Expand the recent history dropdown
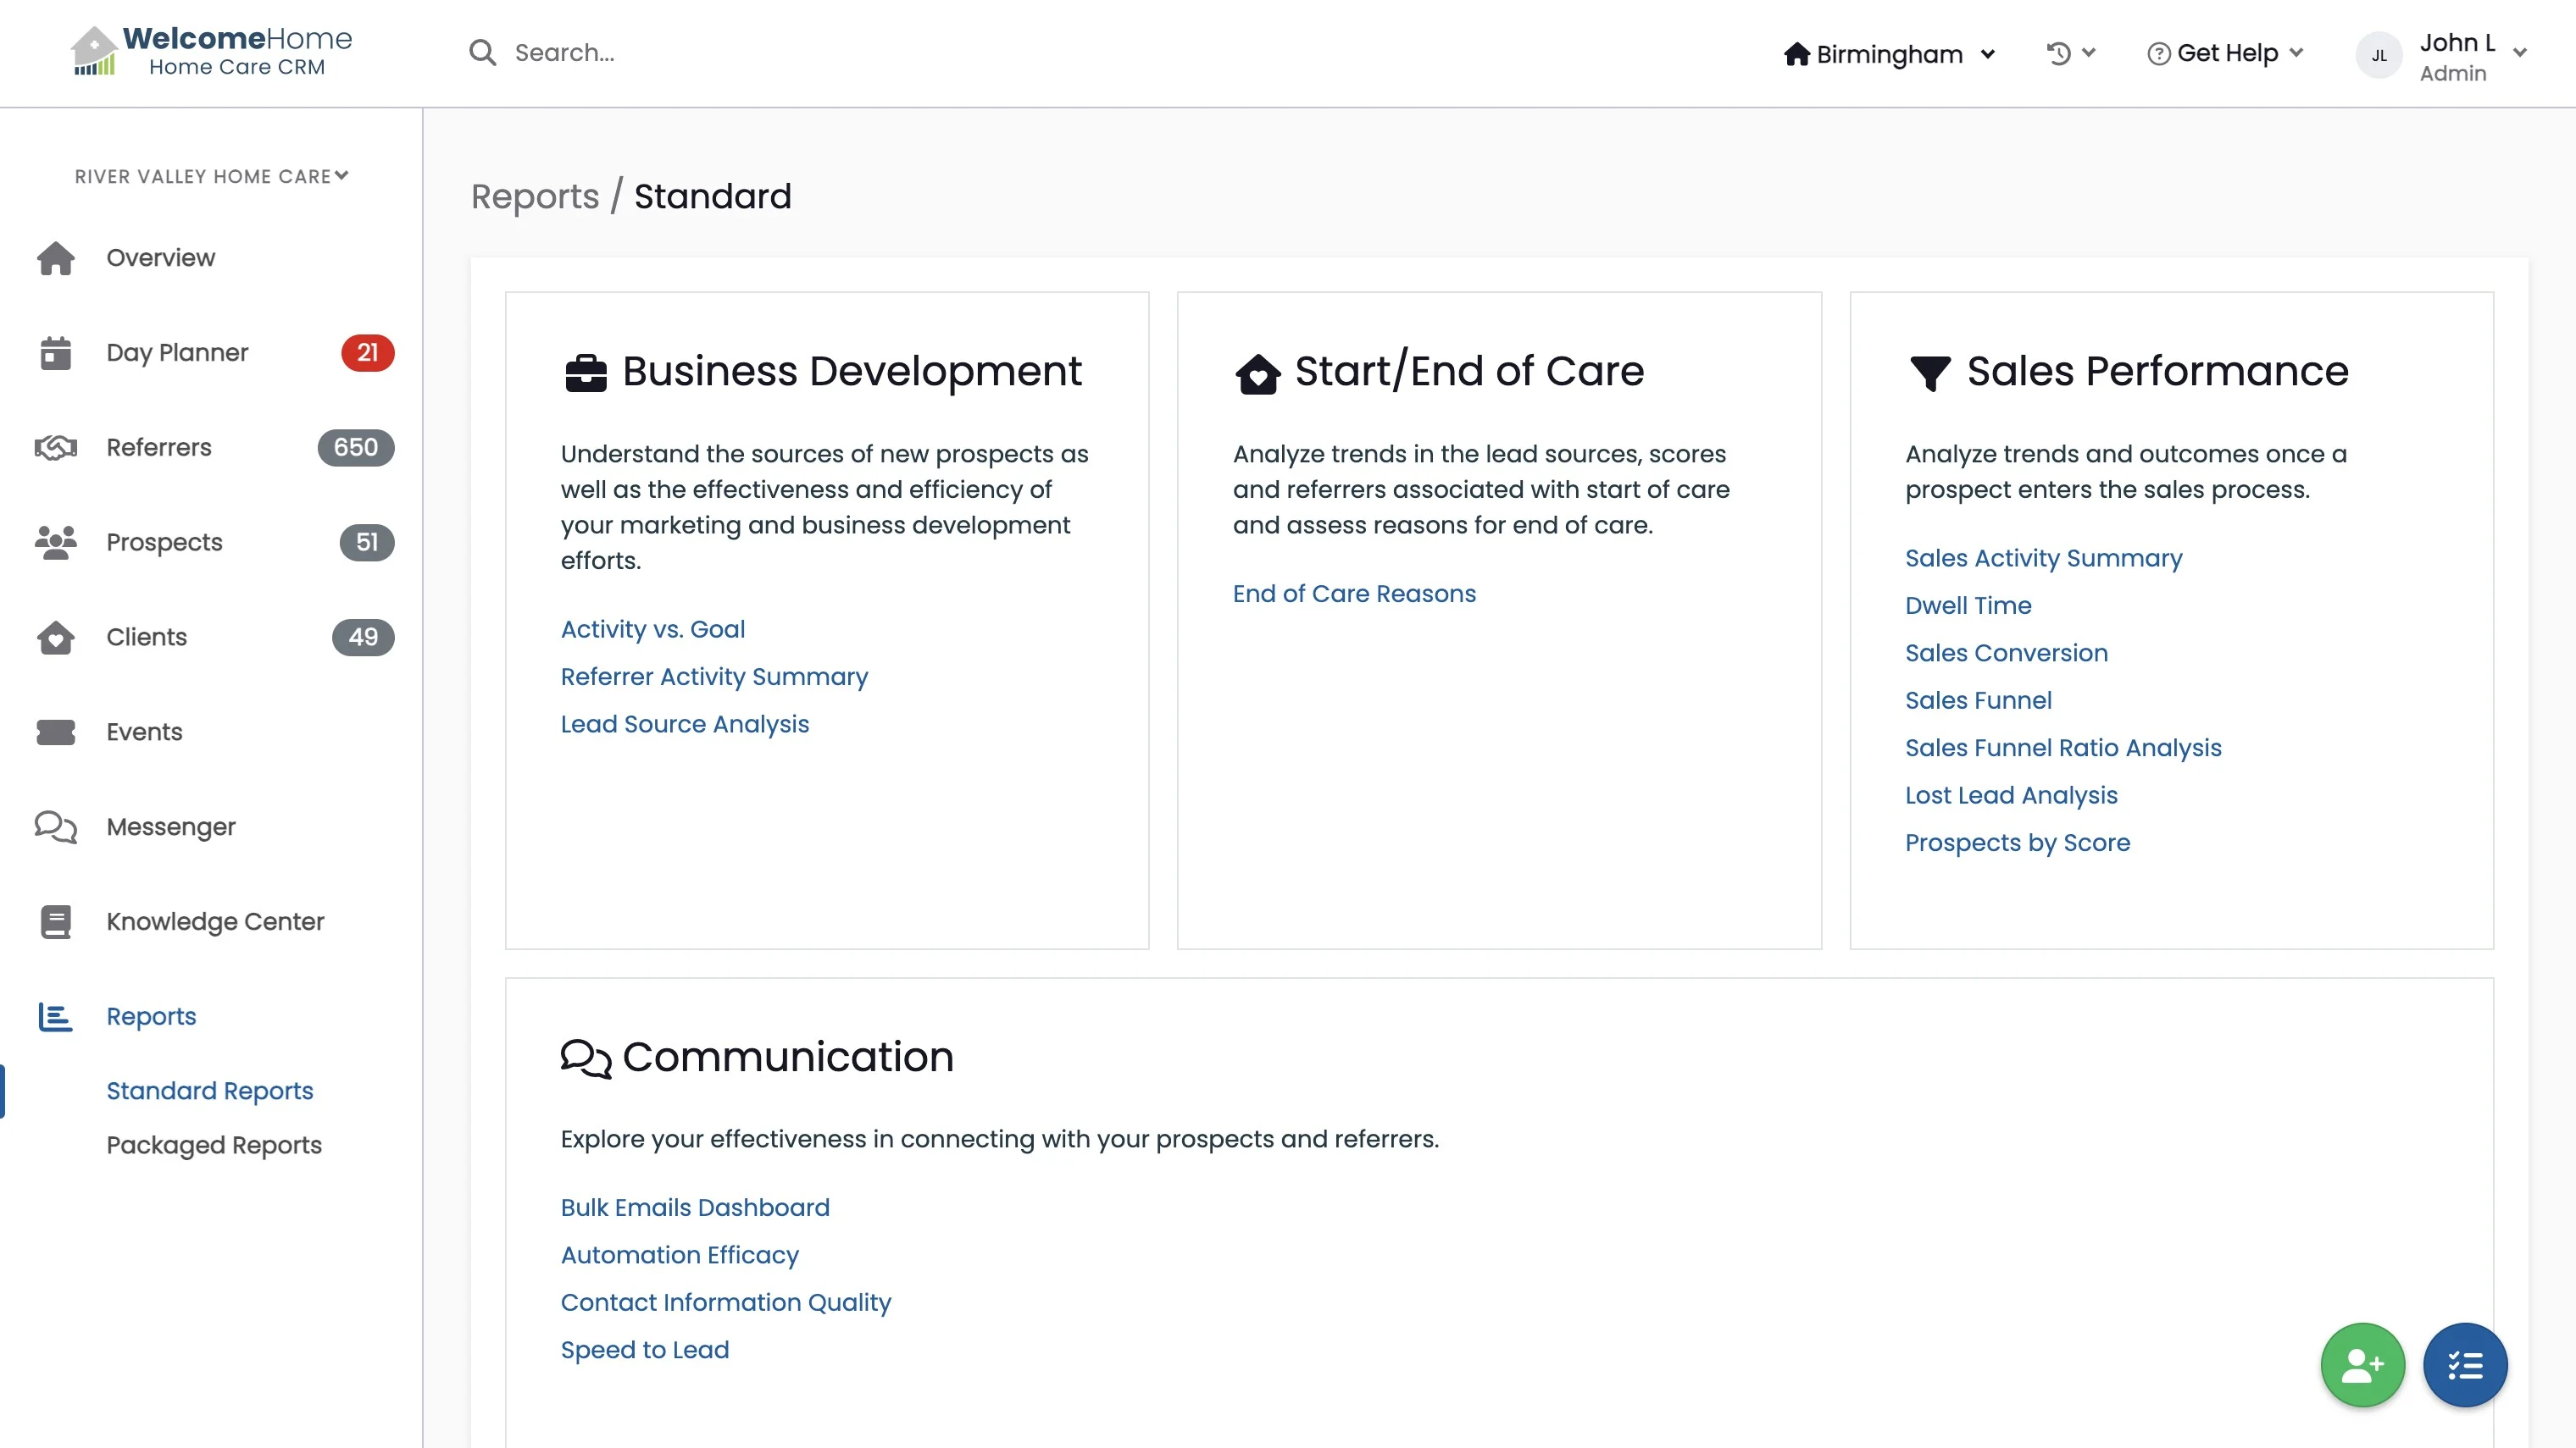2576x1448 pixels. 2070,53
